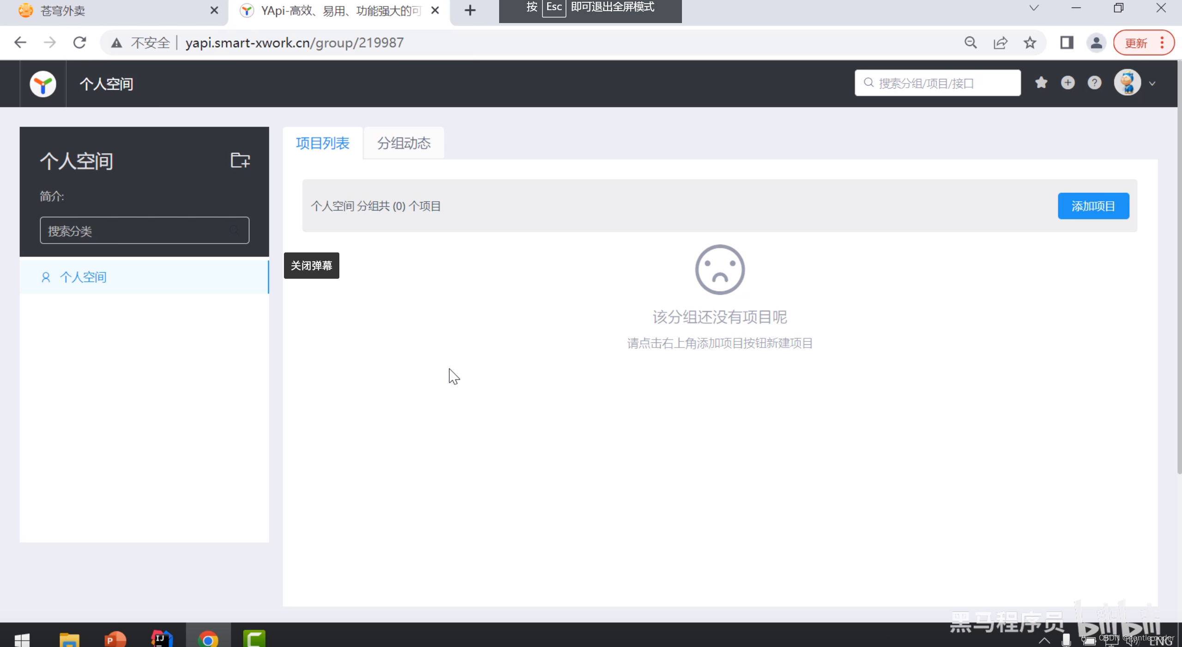Viewport: 1182px width, 647px height.
Task: Open followed projects star icon in header
Action: (x=1041, y=83)
